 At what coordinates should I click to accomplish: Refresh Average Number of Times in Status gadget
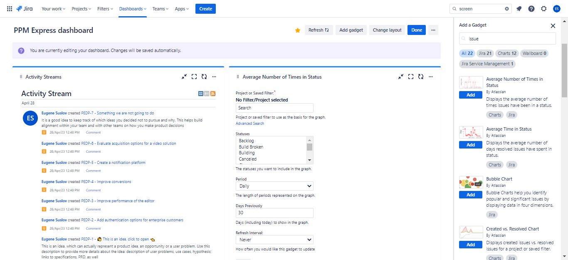(x=421, y=77)
